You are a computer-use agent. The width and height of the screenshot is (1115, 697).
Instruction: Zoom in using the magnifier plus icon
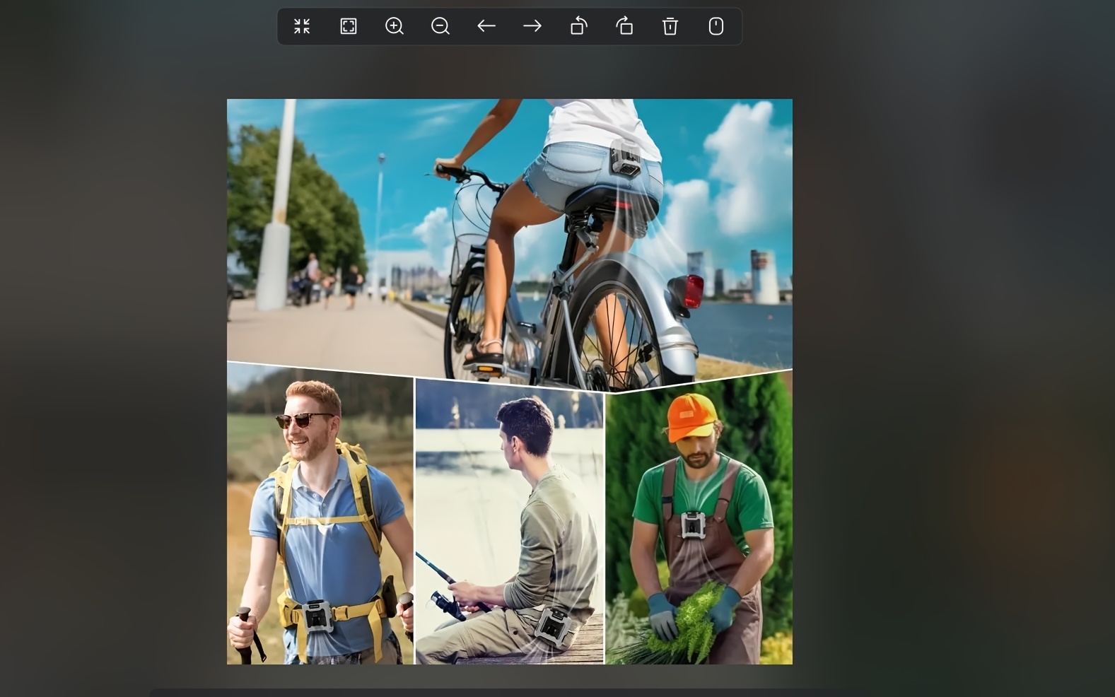pos(395,27)
